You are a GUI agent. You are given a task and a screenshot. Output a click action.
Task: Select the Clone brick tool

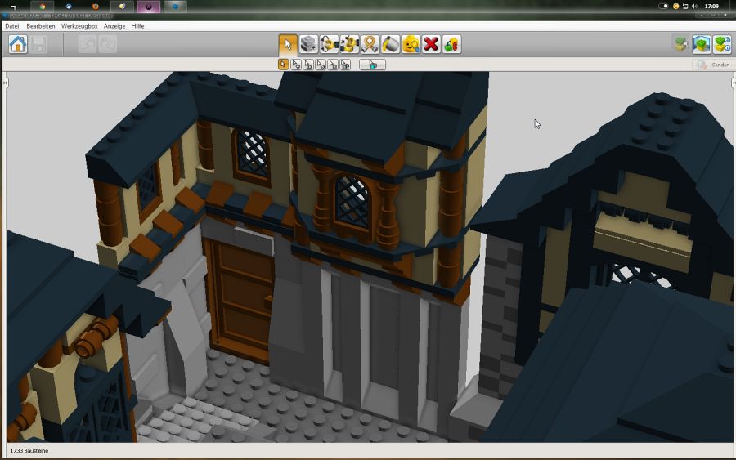pos(308,44)
